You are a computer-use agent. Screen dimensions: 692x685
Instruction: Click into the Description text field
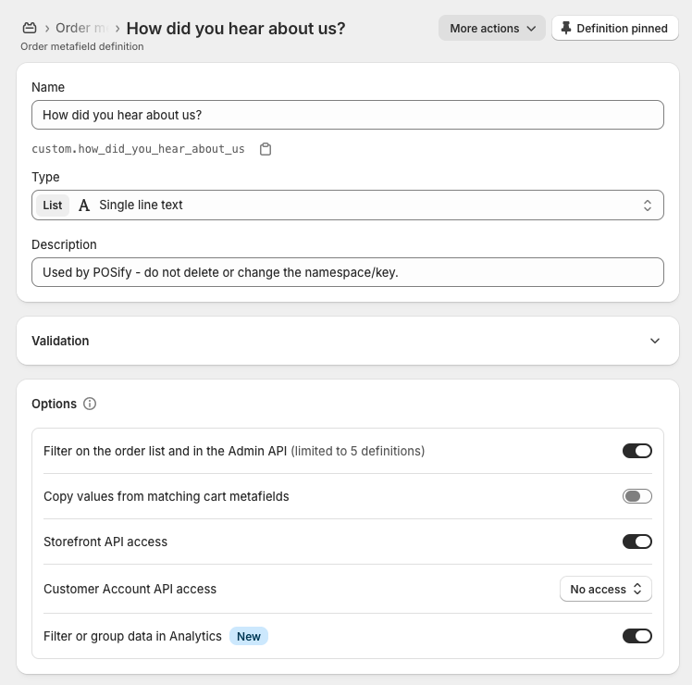pos(348,272)
